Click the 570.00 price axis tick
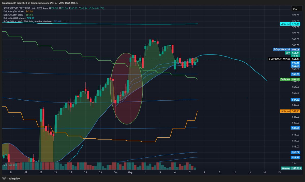This screenshot has width=305, height=182. [x=296, y=33]
